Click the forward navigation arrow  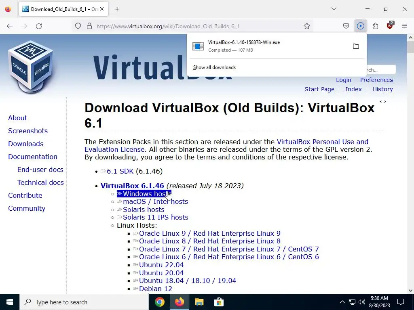[x=24, y=26]
